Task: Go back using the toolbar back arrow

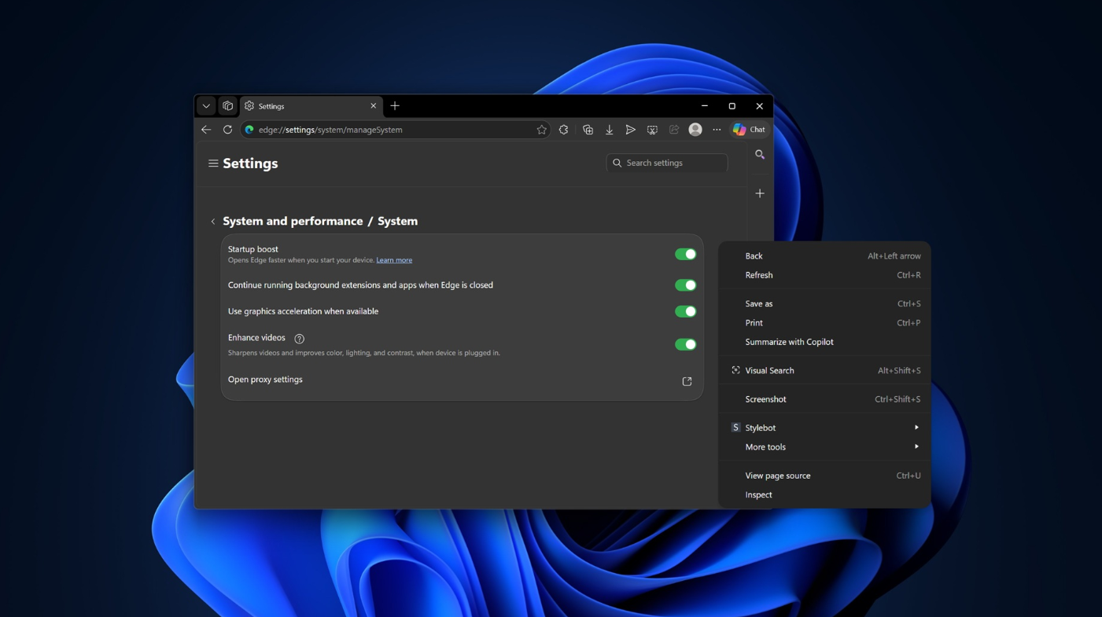Action: tap(206, 130)
